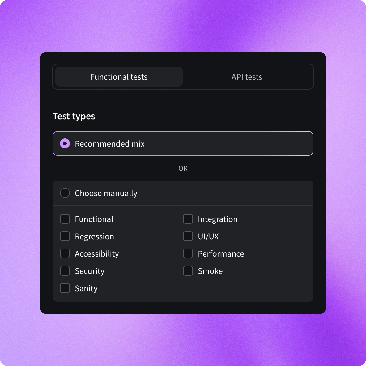Image resolution: width=366 pixels, height=366 pixels.
Task: Check Integration tests
Action: click(x=188, y=219)
